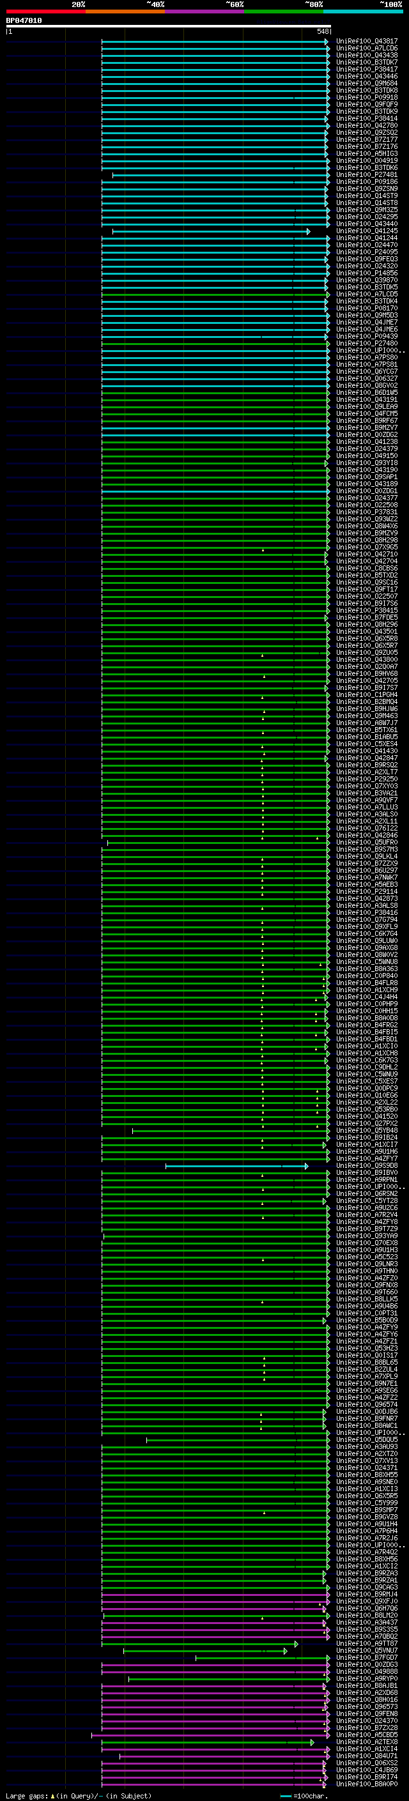
Task: Open hit UniRef100_Q41430
Action: (x=366, y=751)
